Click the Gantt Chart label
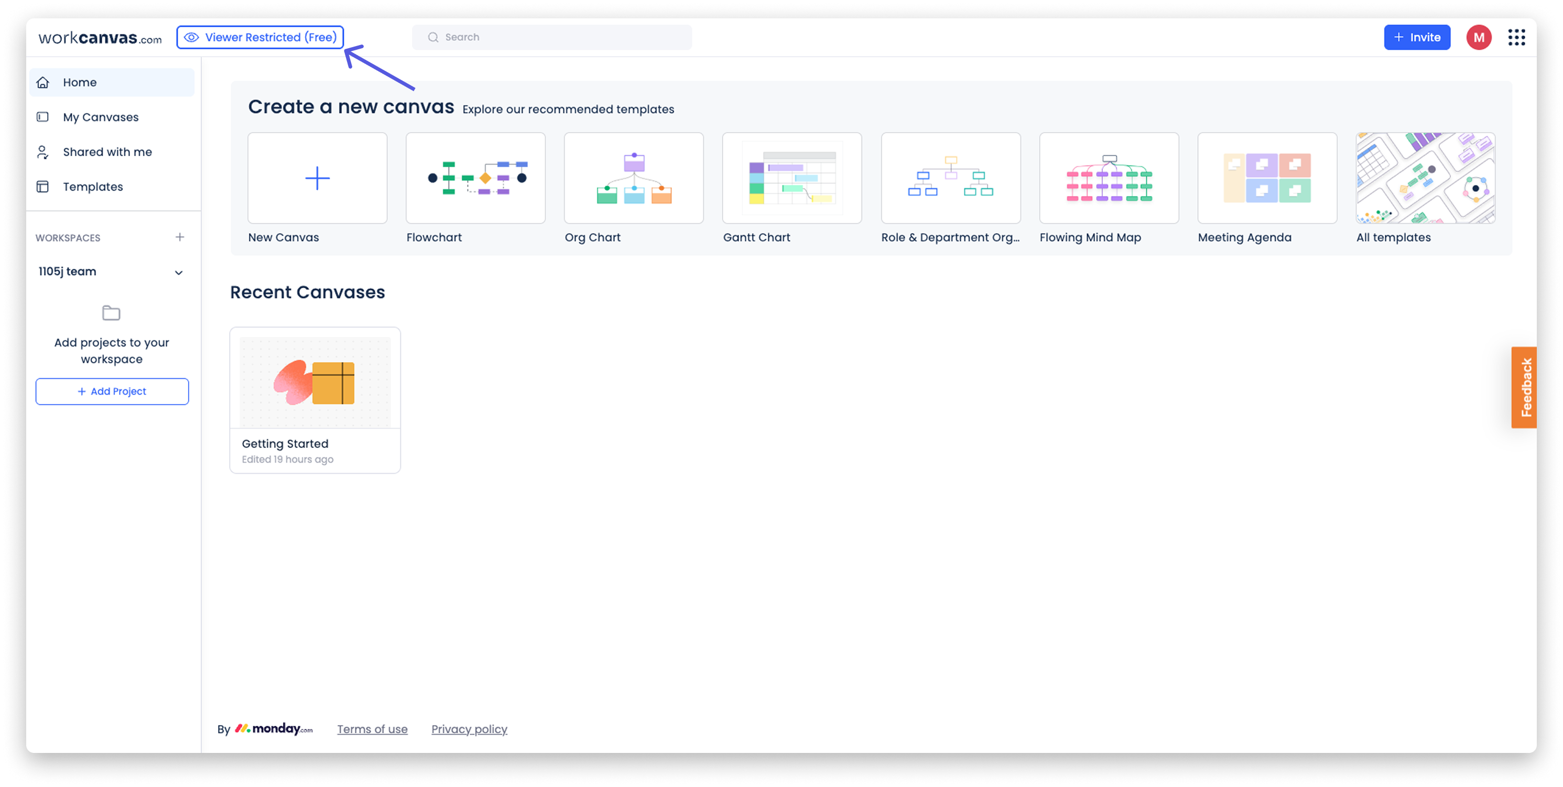Screen dimensions: 1563x787 point(756,237)
